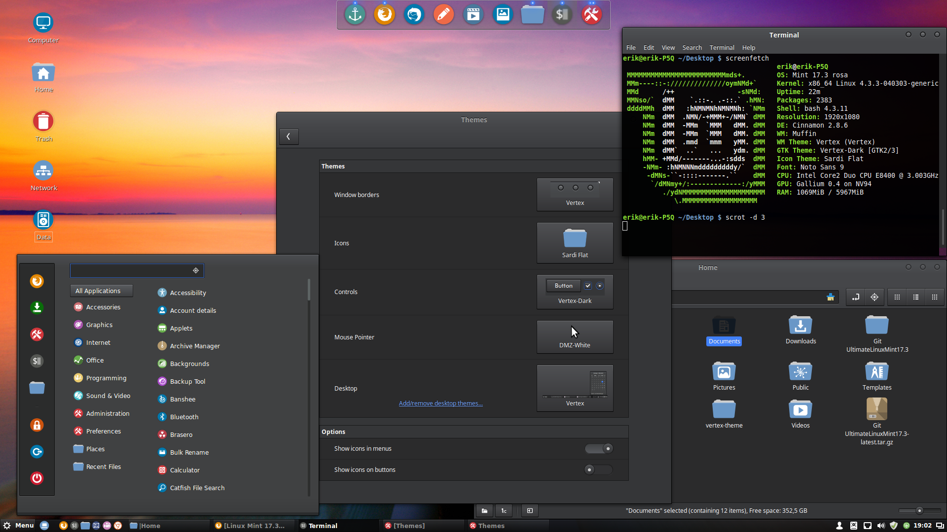Switch to Terminal in the taskbar window list

pos(339,526)
